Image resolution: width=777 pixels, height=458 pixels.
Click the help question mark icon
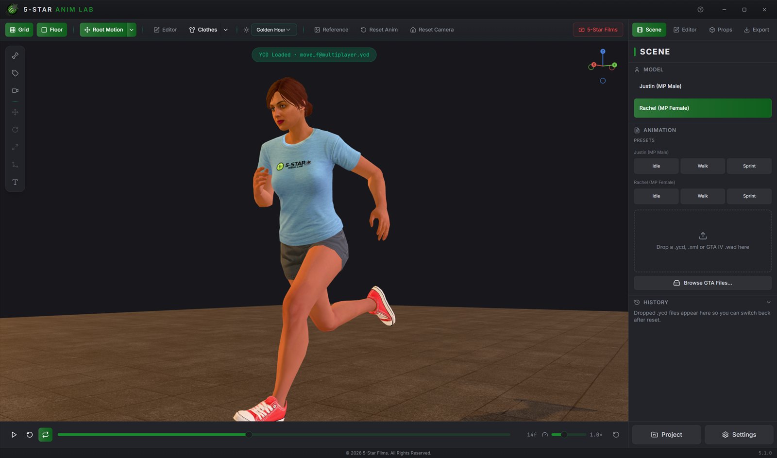tap(700, 10)
